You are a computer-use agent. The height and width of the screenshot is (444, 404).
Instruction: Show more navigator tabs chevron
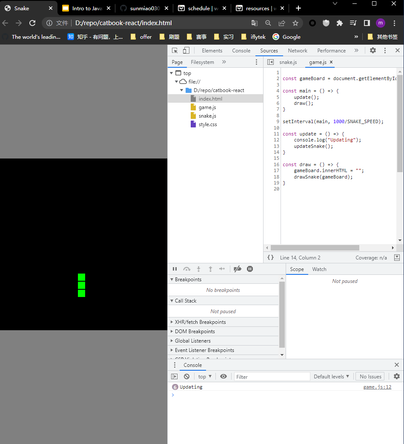[224, 62]
